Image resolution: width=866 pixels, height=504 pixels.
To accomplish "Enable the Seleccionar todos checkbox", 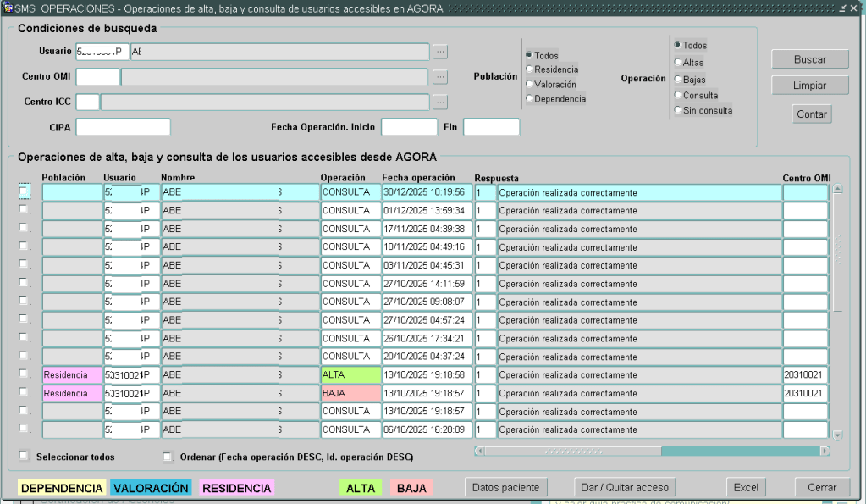I will tap(24, 456).
